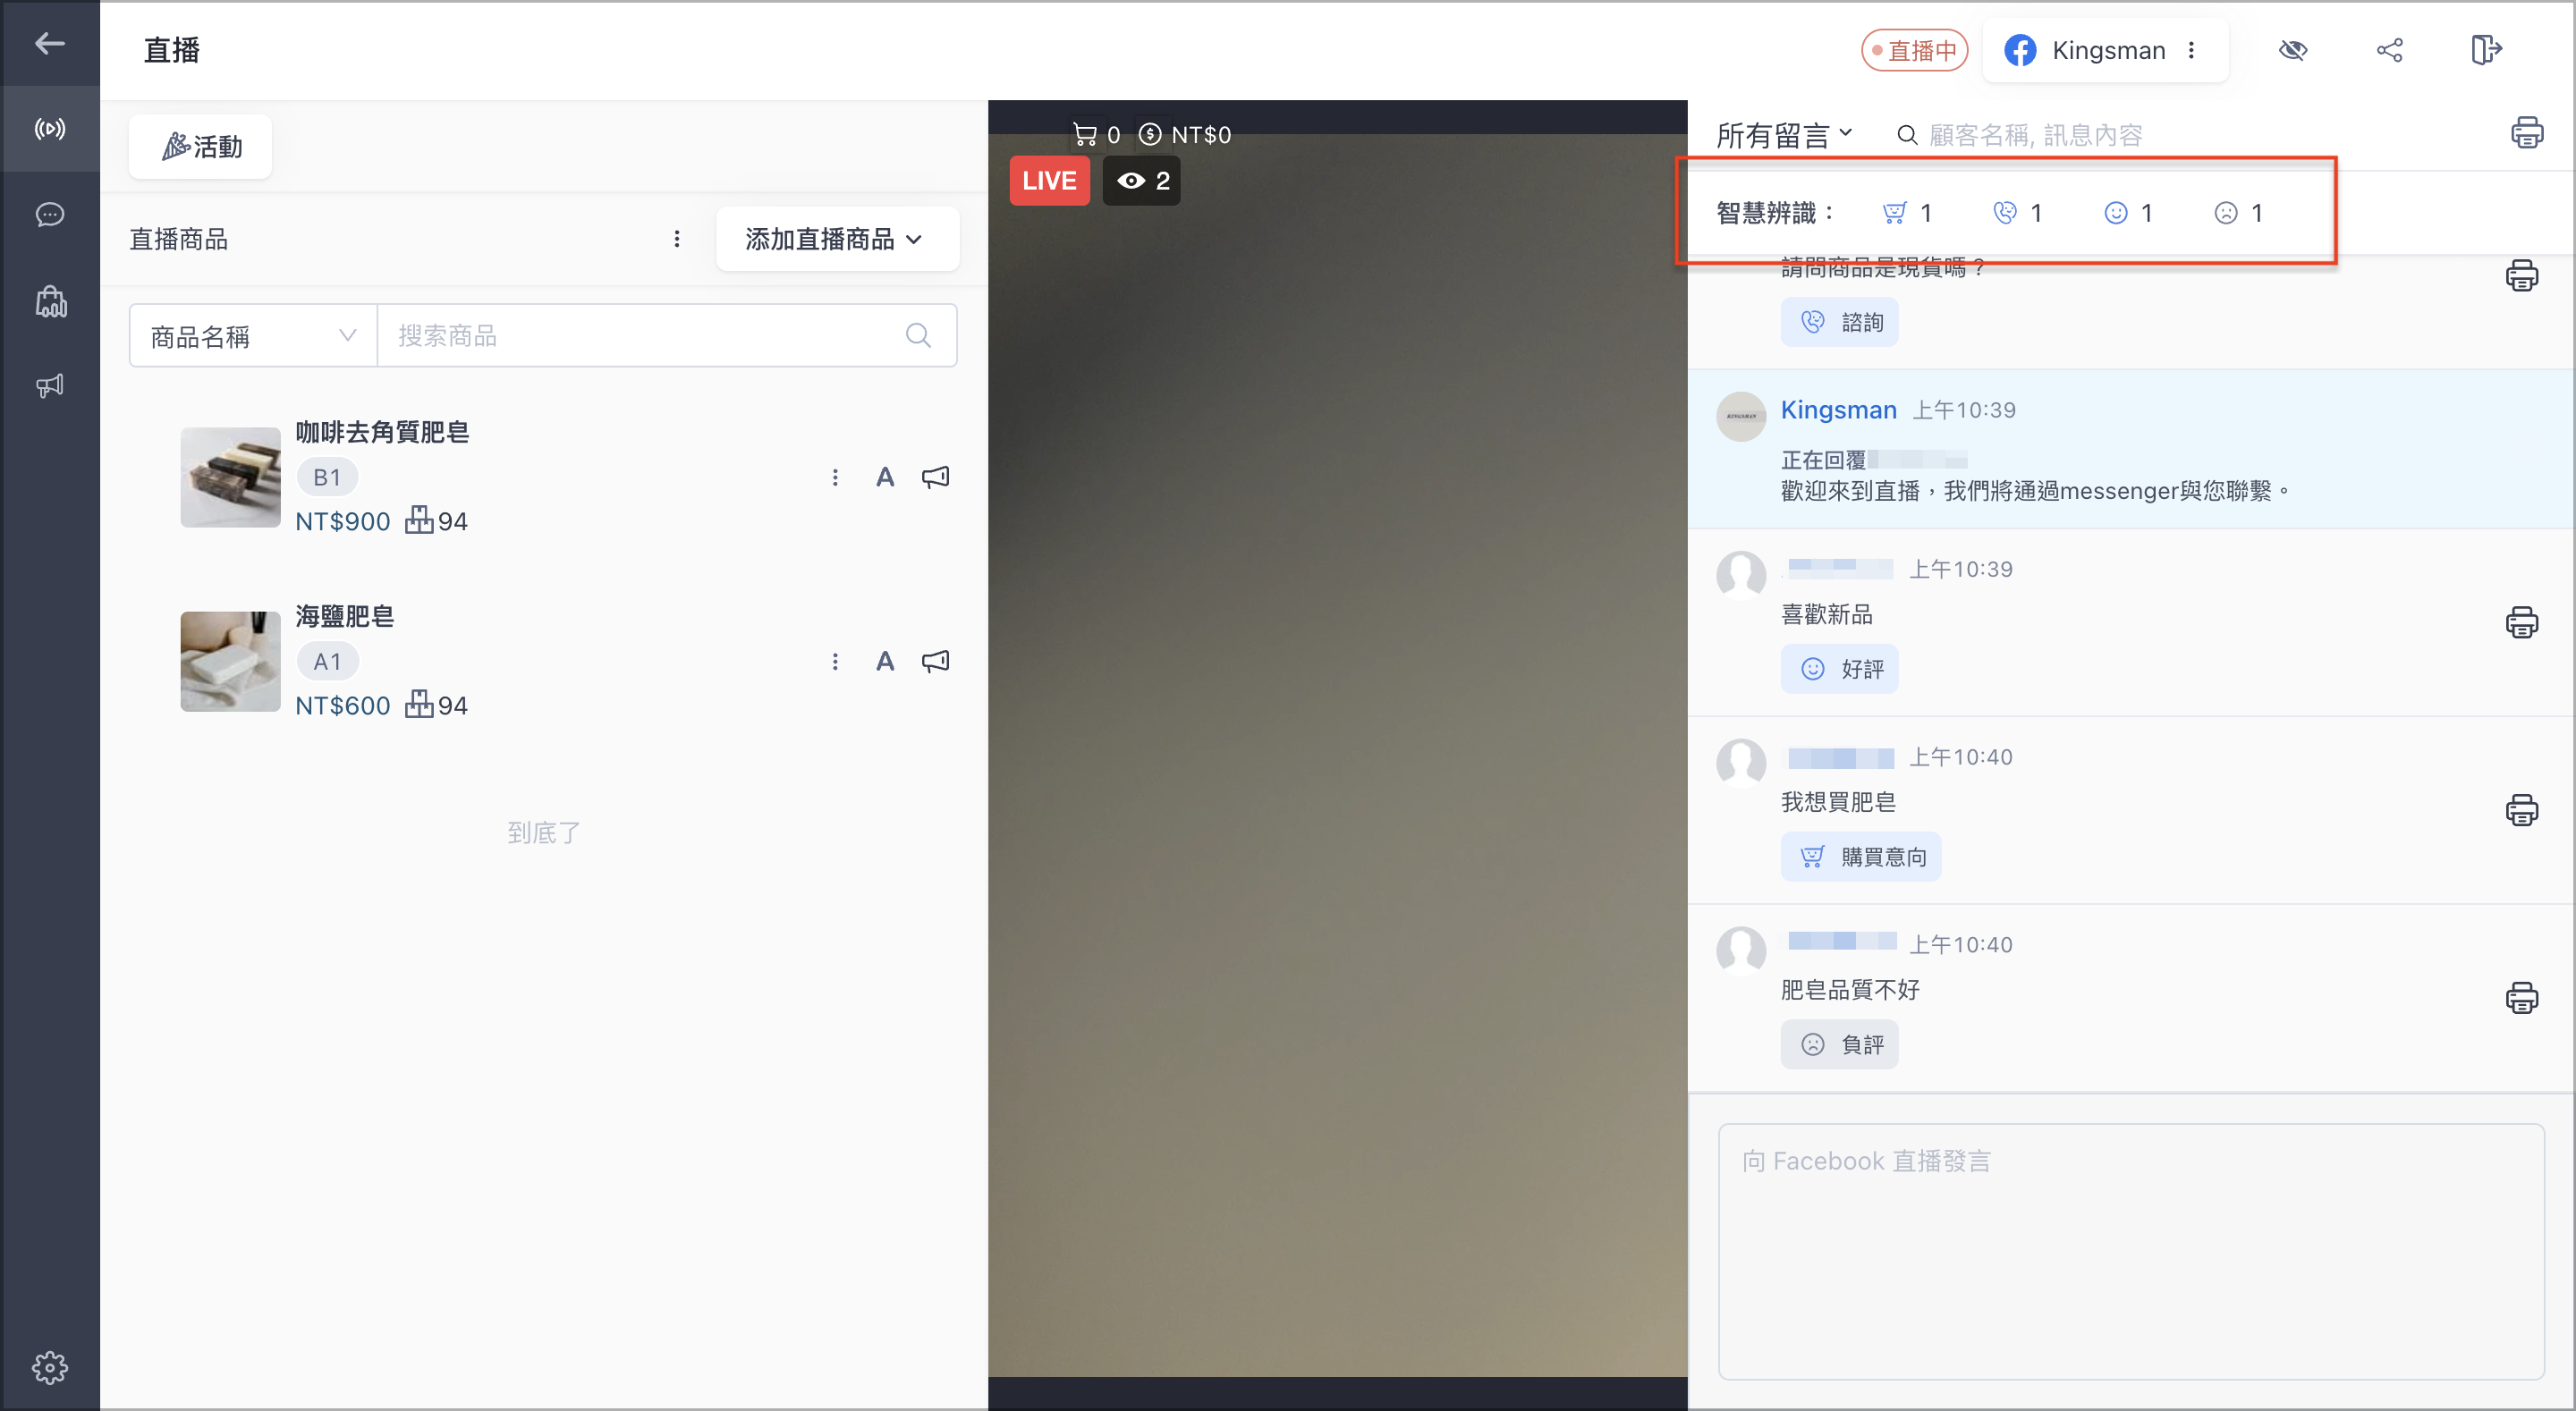Click the print-all icon beside comment search
Viewport: 2576px width, 1411px height.
(x=2527, y=132)
